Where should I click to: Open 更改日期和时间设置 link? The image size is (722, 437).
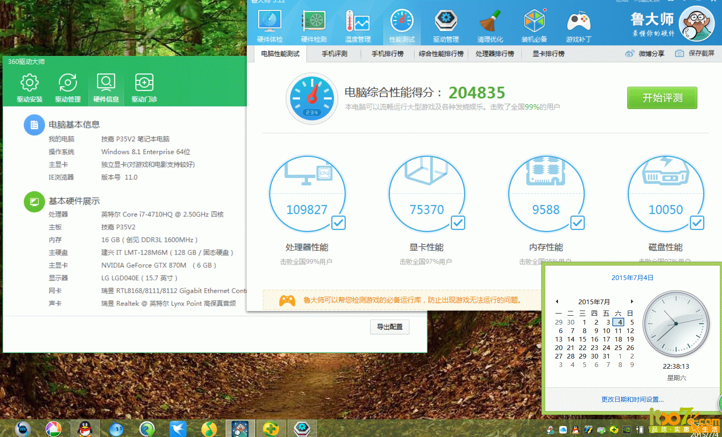[632, 400]
